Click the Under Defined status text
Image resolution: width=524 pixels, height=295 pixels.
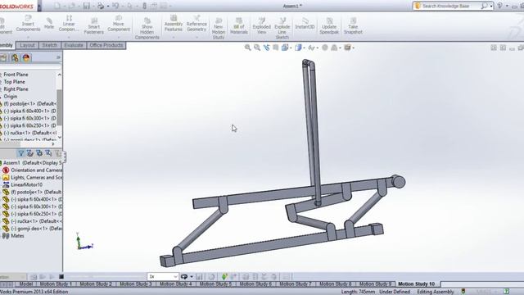[395, 292]
